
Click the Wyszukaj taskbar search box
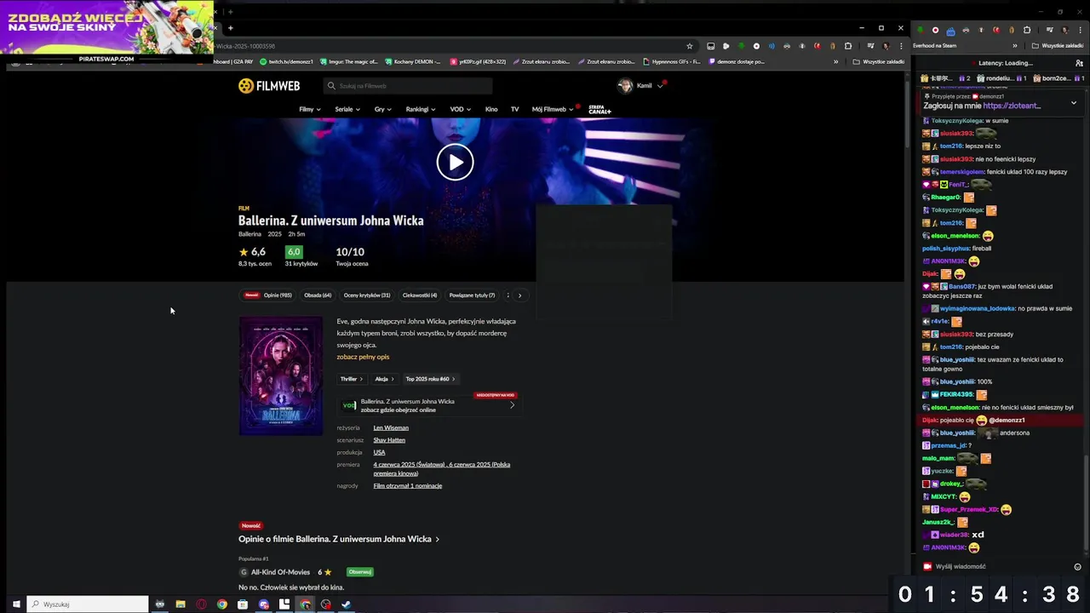point(89,604)
